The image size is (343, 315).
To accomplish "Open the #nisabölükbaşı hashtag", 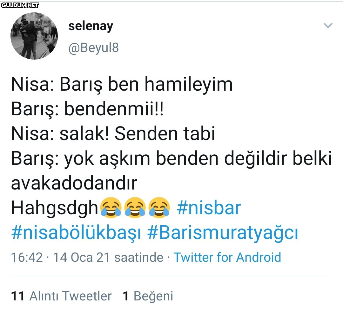I will pos(76,233).
